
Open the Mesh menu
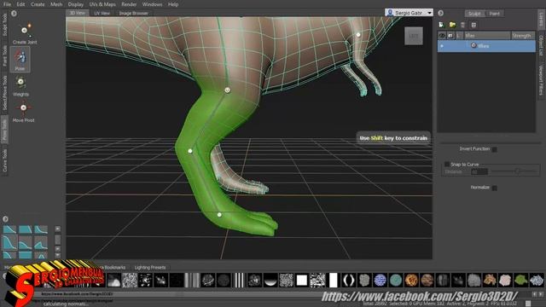click(56, 4)
